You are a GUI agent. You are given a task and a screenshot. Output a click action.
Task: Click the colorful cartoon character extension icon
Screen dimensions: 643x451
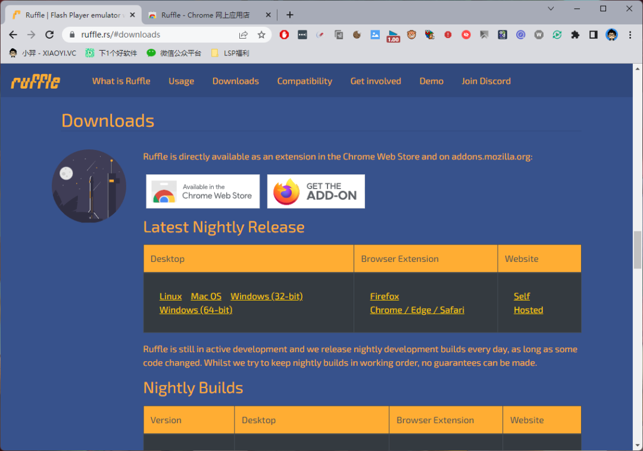[429, 35]
